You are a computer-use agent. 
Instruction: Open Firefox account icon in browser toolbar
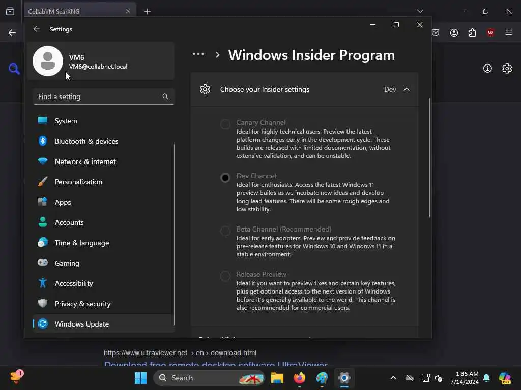pyautogui.click(x=454, y=32)
